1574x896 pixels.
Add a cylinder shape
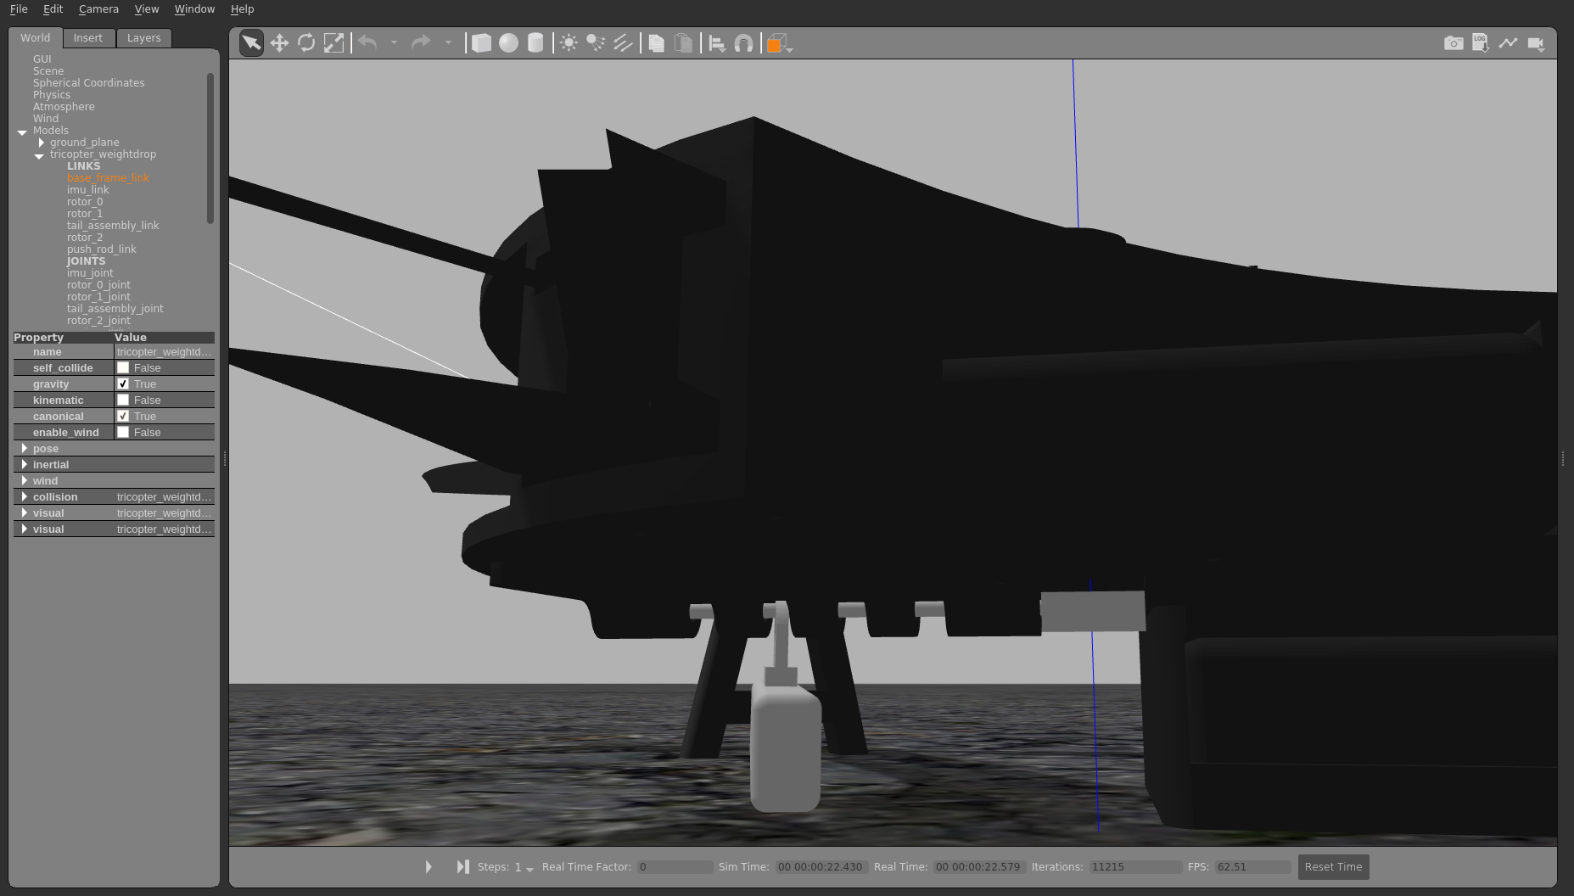tap(535, 42)
